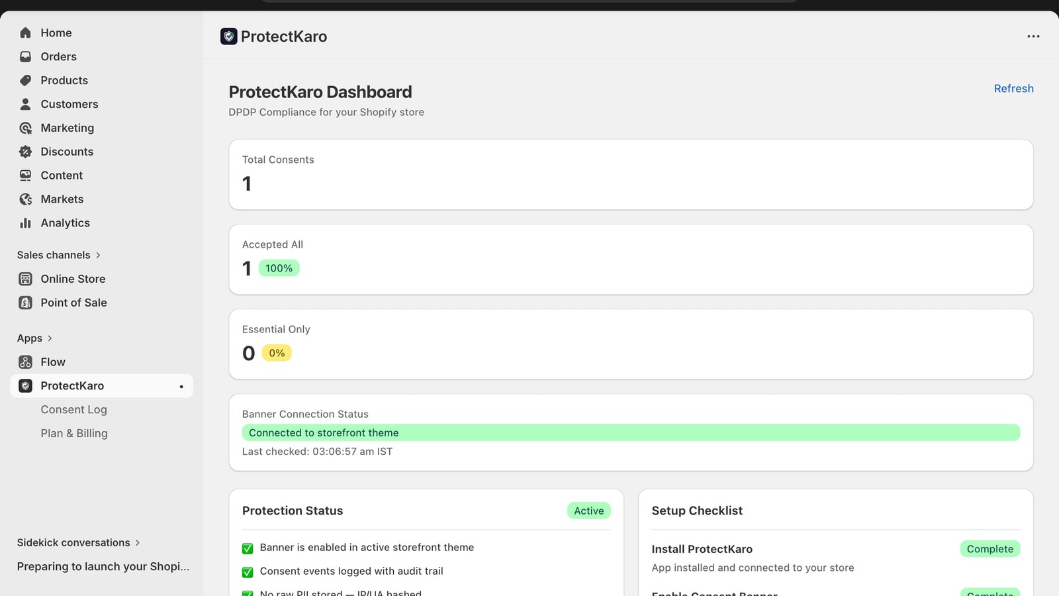Toggle the 'Banner is enabled' checkmark
The height and width of the screenshot is (596, 1059).
tap(248, 548)
